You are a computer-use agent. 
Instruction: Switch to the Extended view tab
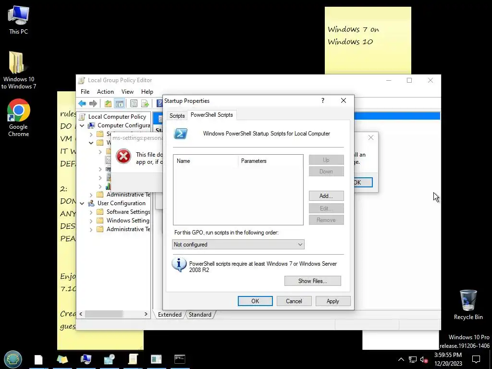[x=170, y=314]
